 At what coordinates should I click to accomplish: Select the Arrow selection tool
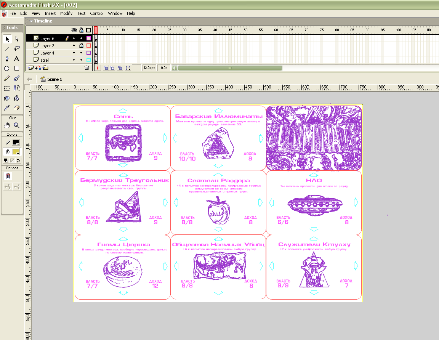(x=7, y=39)
